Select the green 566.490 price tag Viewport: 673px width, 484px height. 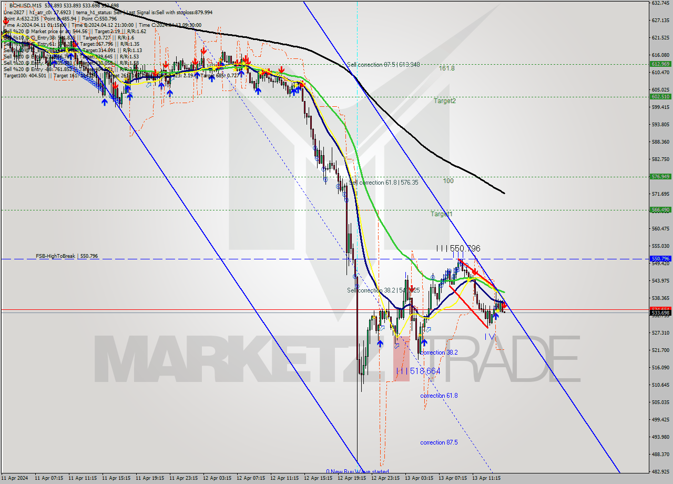click(660, 209)
